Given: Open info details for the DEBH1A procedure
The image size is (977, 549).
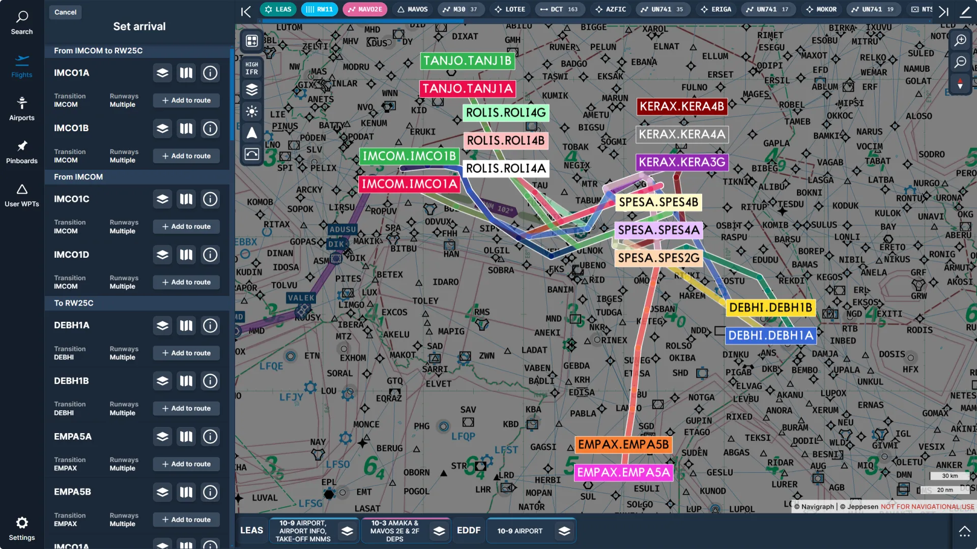Looking at the screenshot, I should click(x=210, y=326).
